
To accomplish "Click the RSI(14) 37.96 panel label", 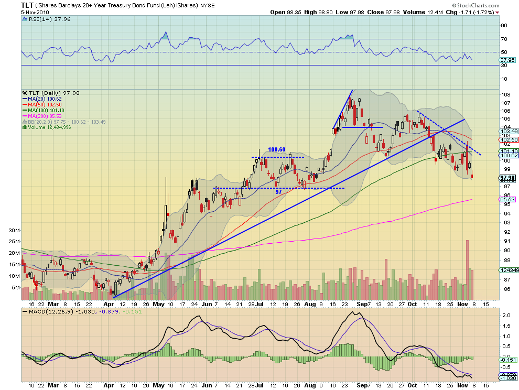I will [x=50, y=19].
